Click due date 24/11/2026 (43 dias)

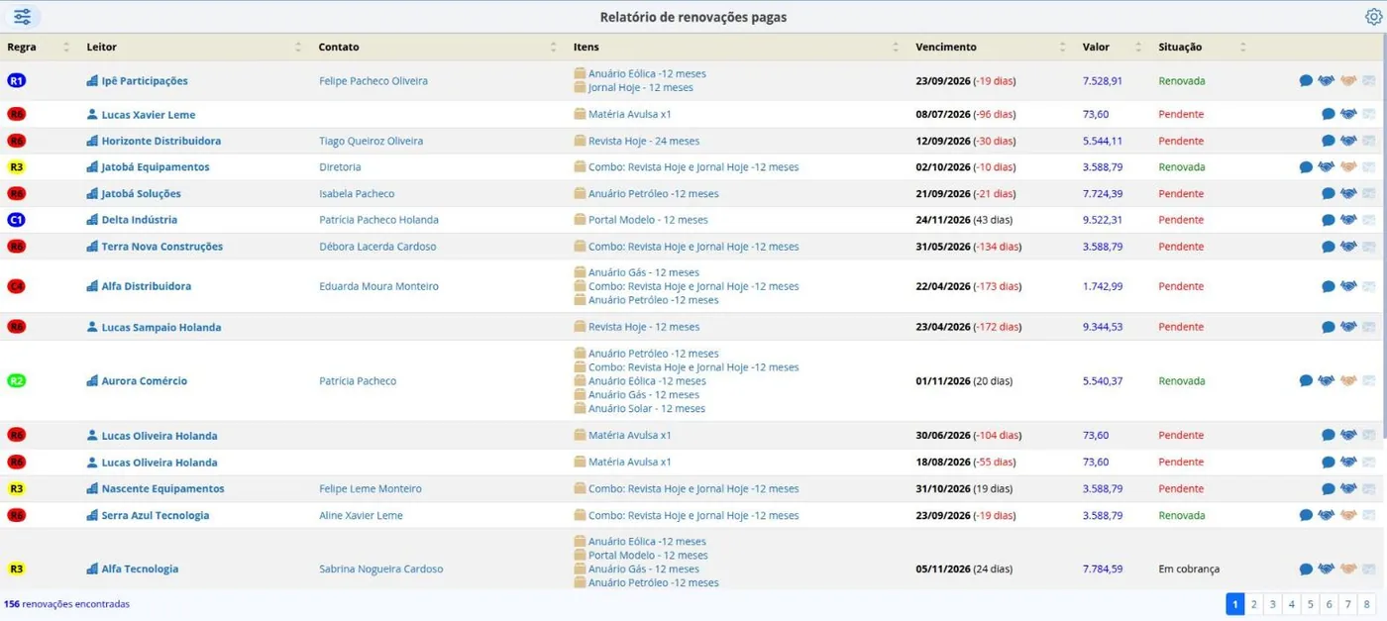click(x=964, y=220)
